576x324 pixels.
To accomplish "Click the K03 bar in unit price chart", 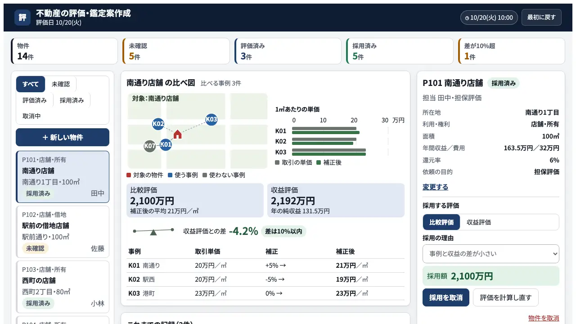I will point(329,152).
